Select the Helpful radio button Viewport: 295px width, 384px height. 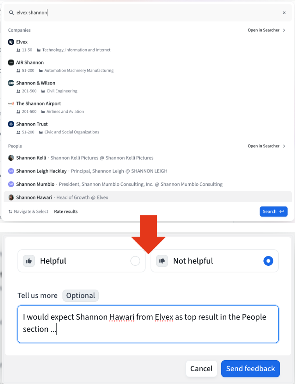coord(135,261)
